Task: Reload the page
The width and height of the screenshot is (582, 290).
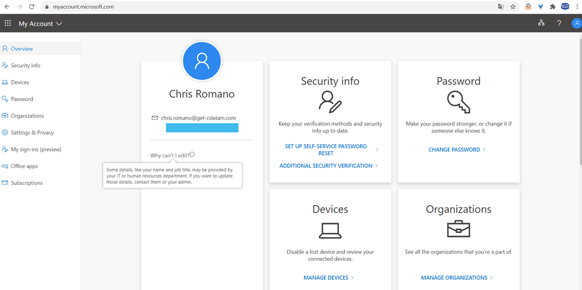Action: 31,6
